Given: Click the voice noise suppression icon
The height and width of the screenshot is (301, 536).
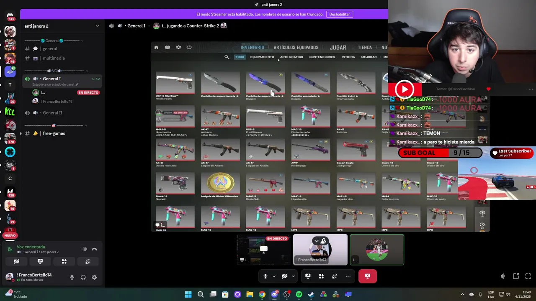Looking at the screenshot, I should (84, 249).
